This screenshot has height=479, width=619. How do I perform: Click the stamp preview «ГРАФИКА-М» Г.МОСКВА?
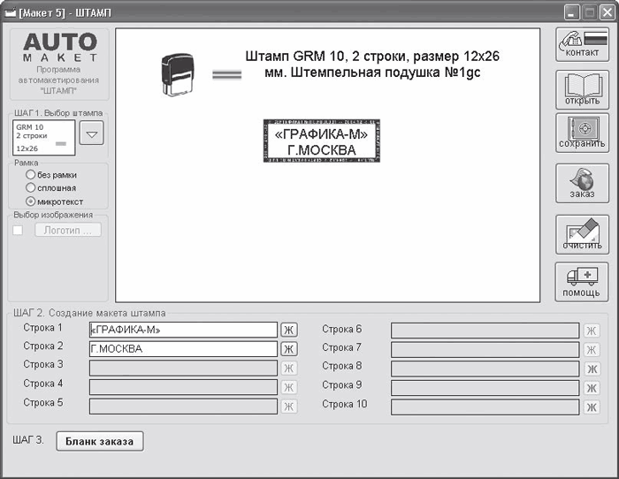[x=322, y=141]
